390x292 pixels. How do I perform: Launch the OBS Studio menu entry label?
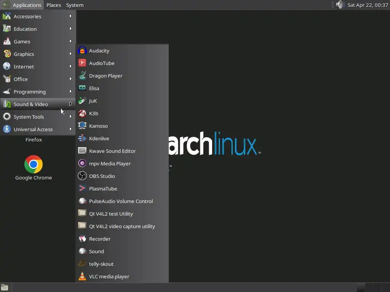click(x=102, y=176)
